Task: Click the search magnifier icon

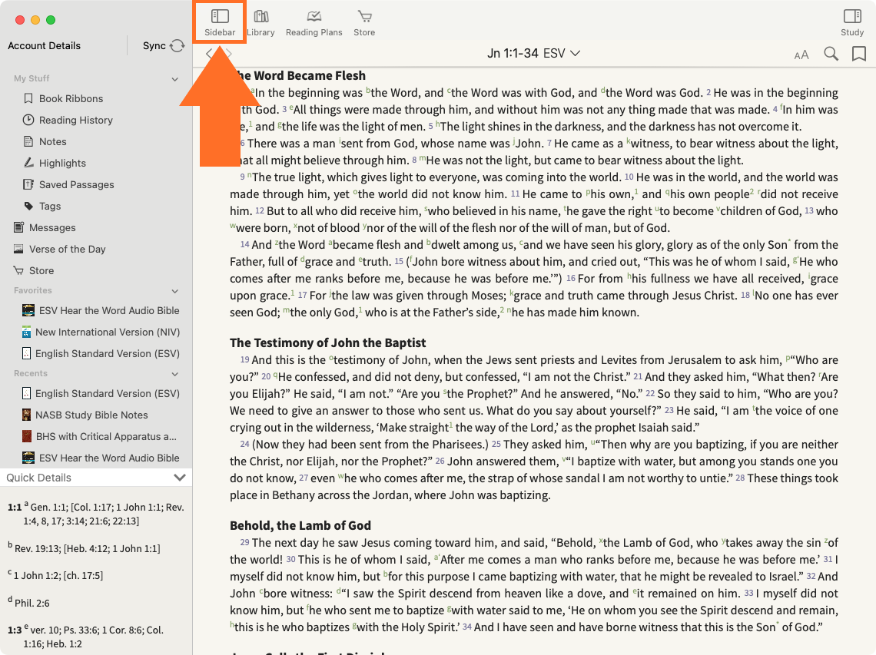Action: (831, 54)
